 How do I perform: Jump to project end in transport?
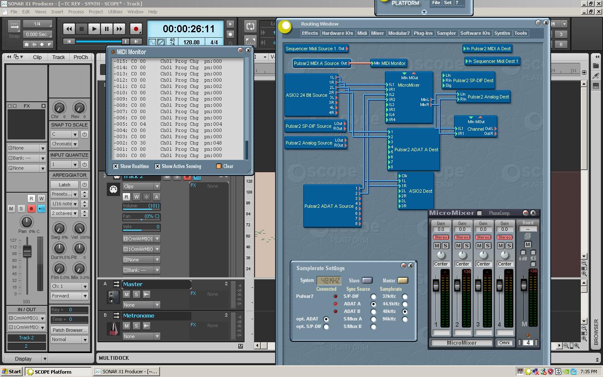pos(136,41)
